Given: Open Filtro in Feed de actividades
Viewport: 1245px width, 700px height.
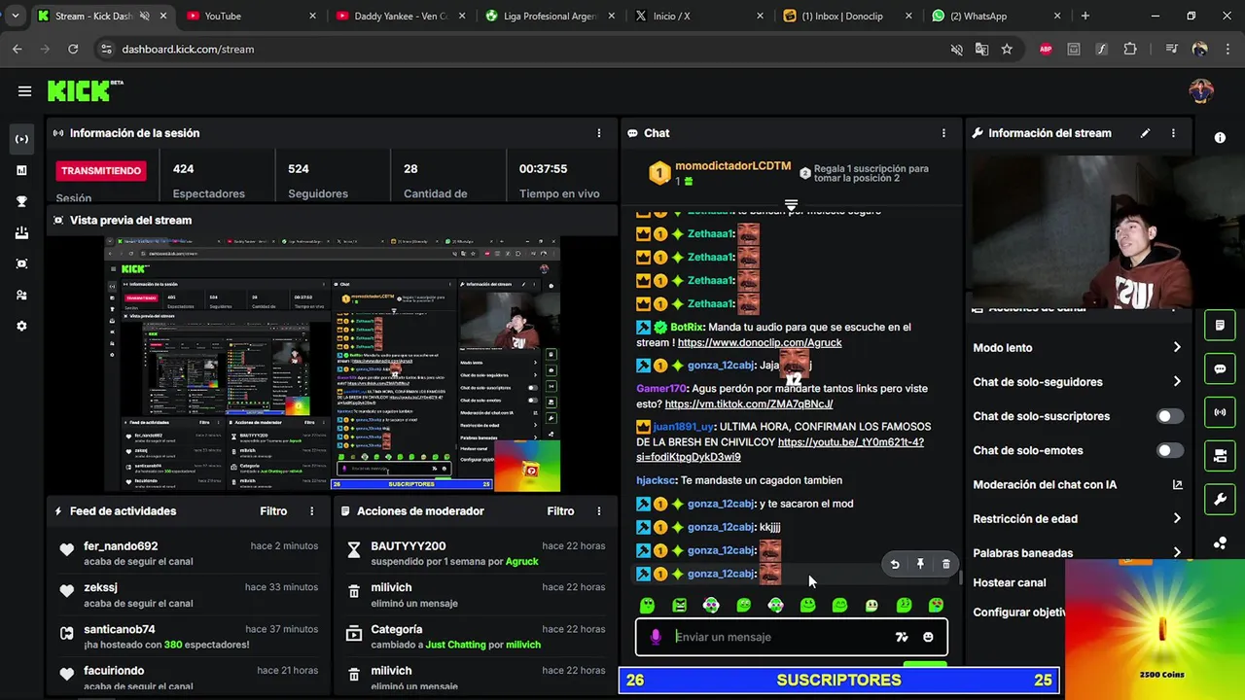Looking at the screenshot, I should tap(273, 510).
